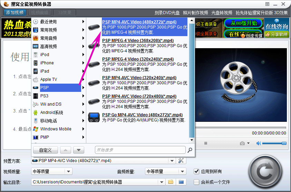Image resolution: width=291 pixels, height=192 pixels.
Task: Click PSP icon beside 720x480 preset
Action: click(x=94, y=102)
